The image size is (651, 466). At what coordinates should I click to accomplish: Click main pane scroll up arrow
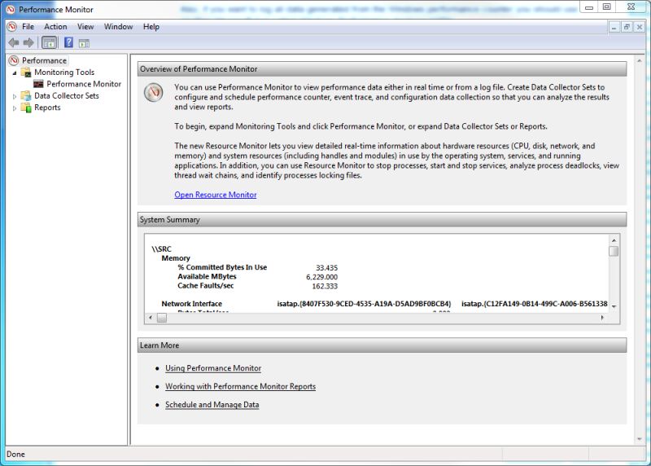coord(640,60)
